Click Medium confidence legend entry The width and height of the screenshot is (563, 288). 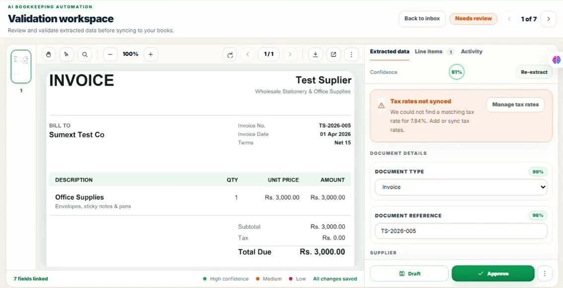(x=269, y=279)
